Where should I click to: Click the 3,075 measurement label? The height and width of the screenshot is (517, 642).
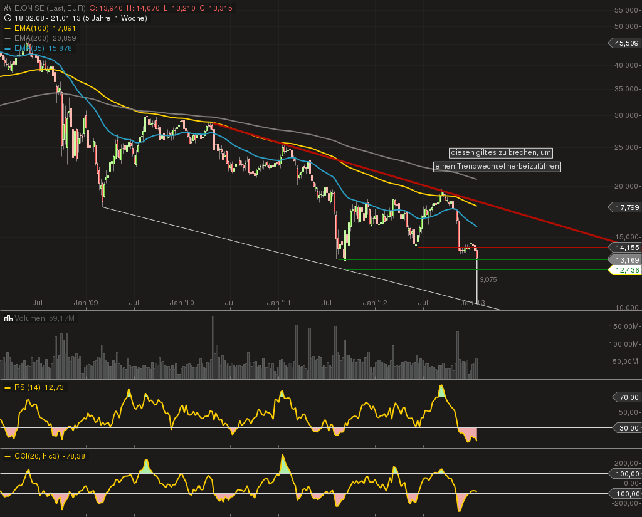click(x=488, y=279)
